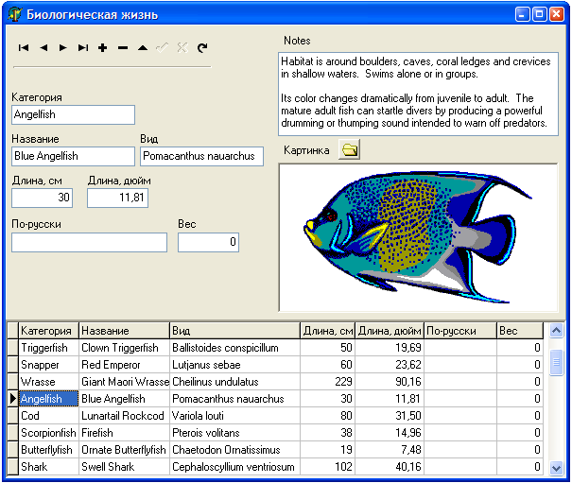Click the grid scrollbar thumb
Image resolution: width=572 pixels, height=483 pixels.
556,362
